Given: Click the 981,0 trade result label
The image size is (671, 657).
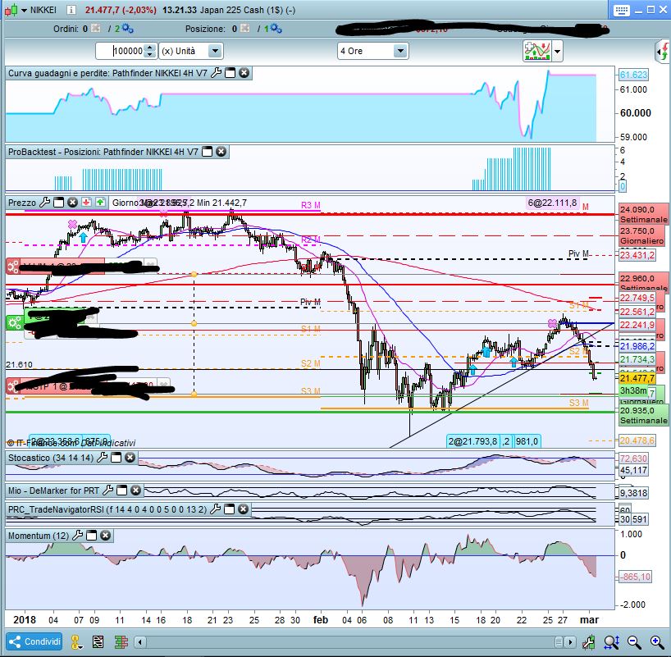Looking at the screenshot, I should tap(527, 440).
